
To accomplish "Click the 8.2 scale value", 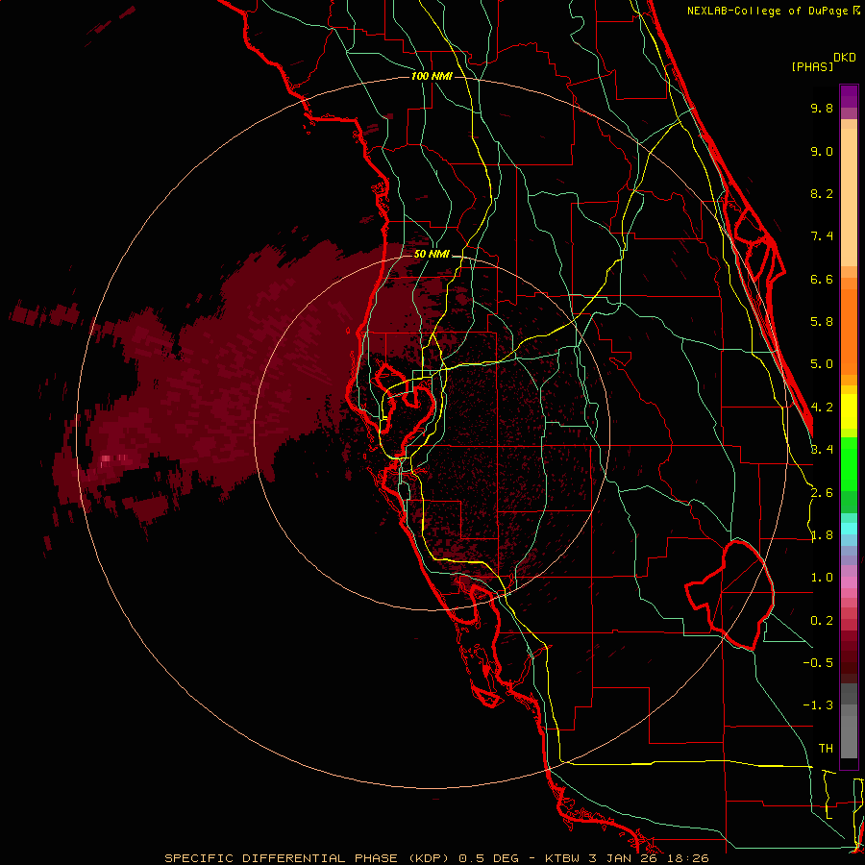I will click(822, 193).
